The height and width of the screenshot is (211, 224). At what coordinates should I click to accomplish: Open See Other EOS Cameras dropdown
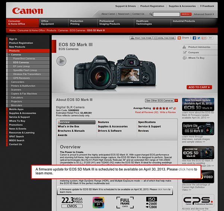pyautogui.click(x=159, y=100)
